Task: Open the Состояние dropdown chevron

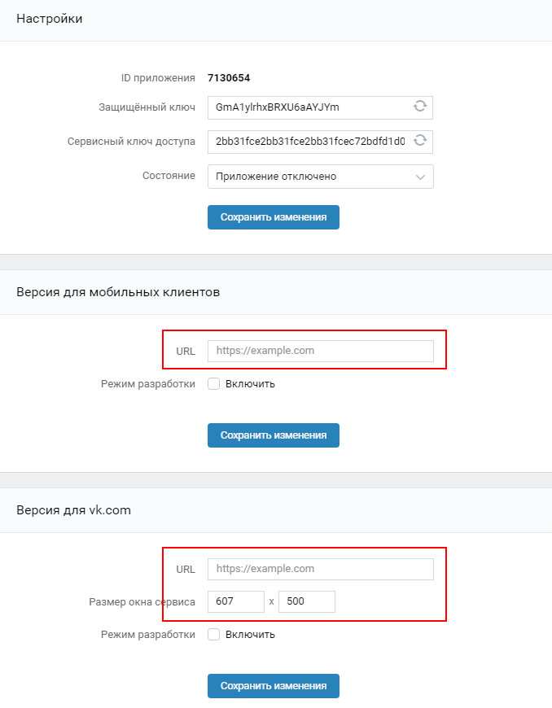Action: tap(420, 177)
